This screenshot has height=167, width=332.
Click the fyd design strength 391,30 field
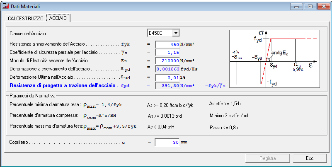[167, 85]
